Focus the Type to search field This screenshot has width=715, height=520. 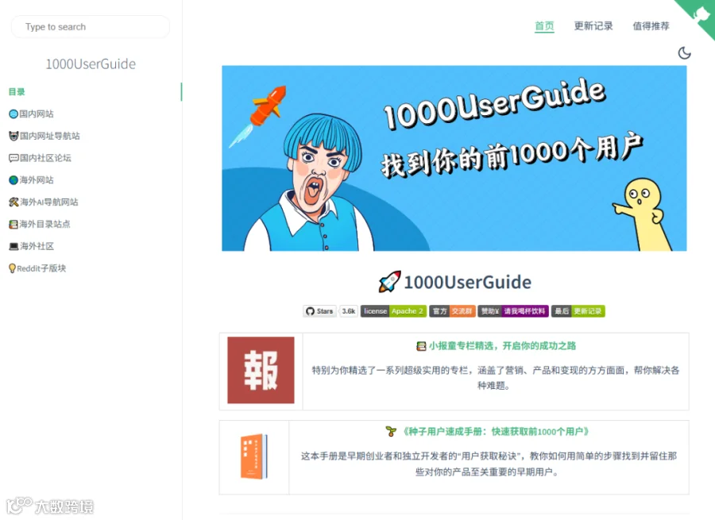91,27
